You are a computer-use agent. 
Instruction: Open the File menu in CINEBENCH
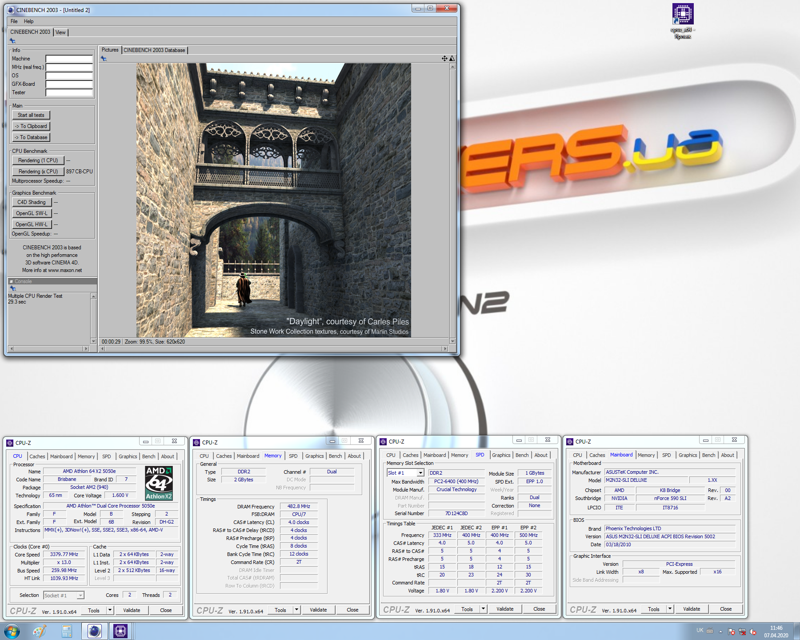coord(14,21)
